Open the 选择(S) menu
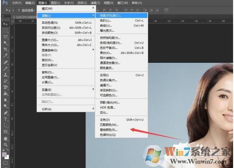This screenshot has width=234, height=168. pyautogui.click(x=82, y=3)
